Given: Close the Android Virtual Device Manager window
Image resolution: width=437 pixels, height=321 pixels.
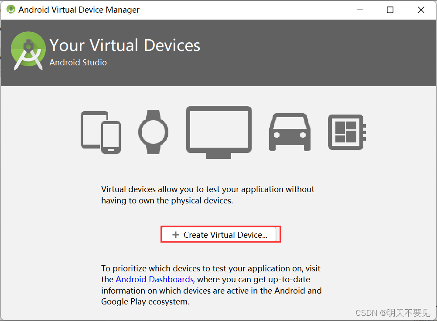Looking at the screenshot, I should (x=421, y=10).
